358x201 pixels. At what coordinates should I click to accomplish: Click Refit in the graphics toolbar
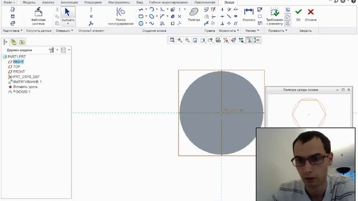point(172,40)
